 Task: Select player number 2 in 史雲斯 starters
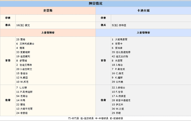point(24,65)
